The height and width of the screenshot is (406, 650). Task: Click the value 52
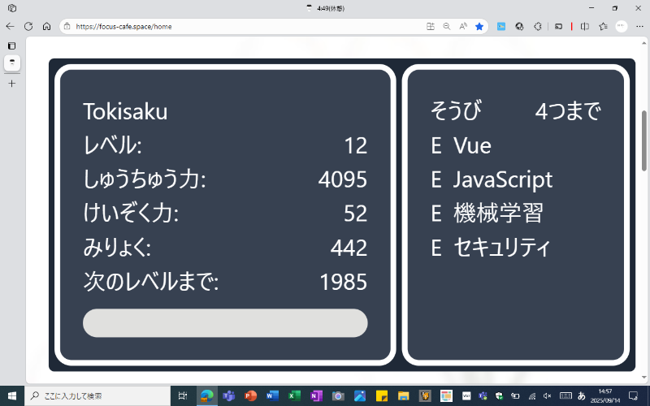coord(356,214)
